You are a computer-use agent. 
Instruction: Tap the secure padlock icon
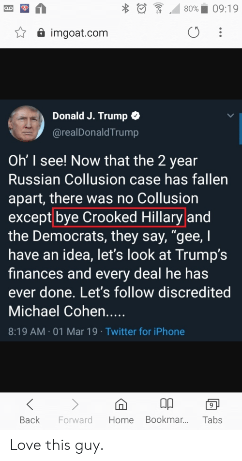click(42, 32)
